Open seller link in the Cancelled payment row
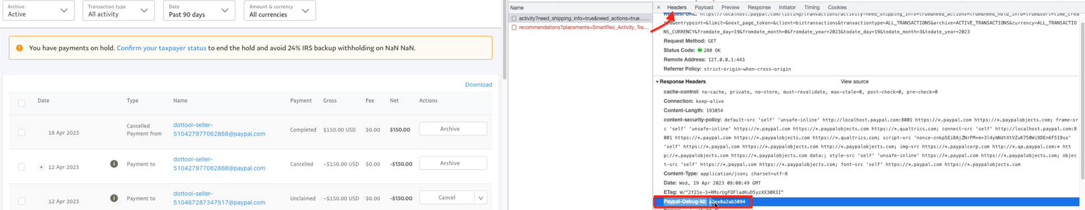Screen dimensions: 1085x210 click(219, 164)
